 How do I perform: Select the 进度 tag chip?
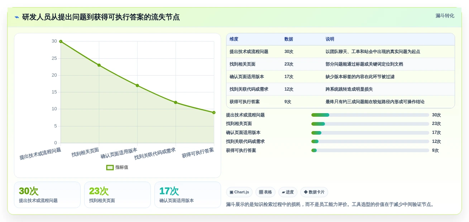click(288, 192)
